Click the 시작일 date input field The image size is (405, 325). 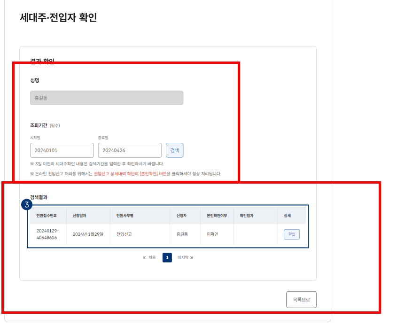62,150
